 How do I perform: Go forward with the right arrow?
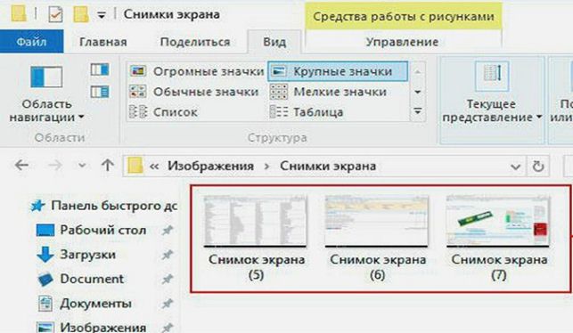(55, 166)
